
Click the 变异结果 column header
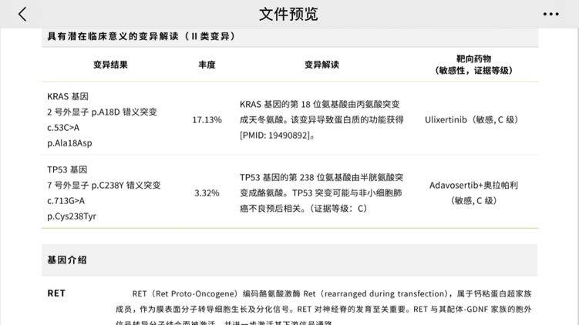(110, 65)
